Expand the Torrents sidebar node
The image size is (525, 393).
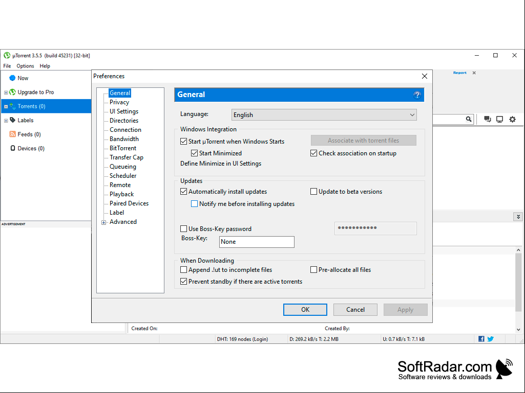(6, 107)
